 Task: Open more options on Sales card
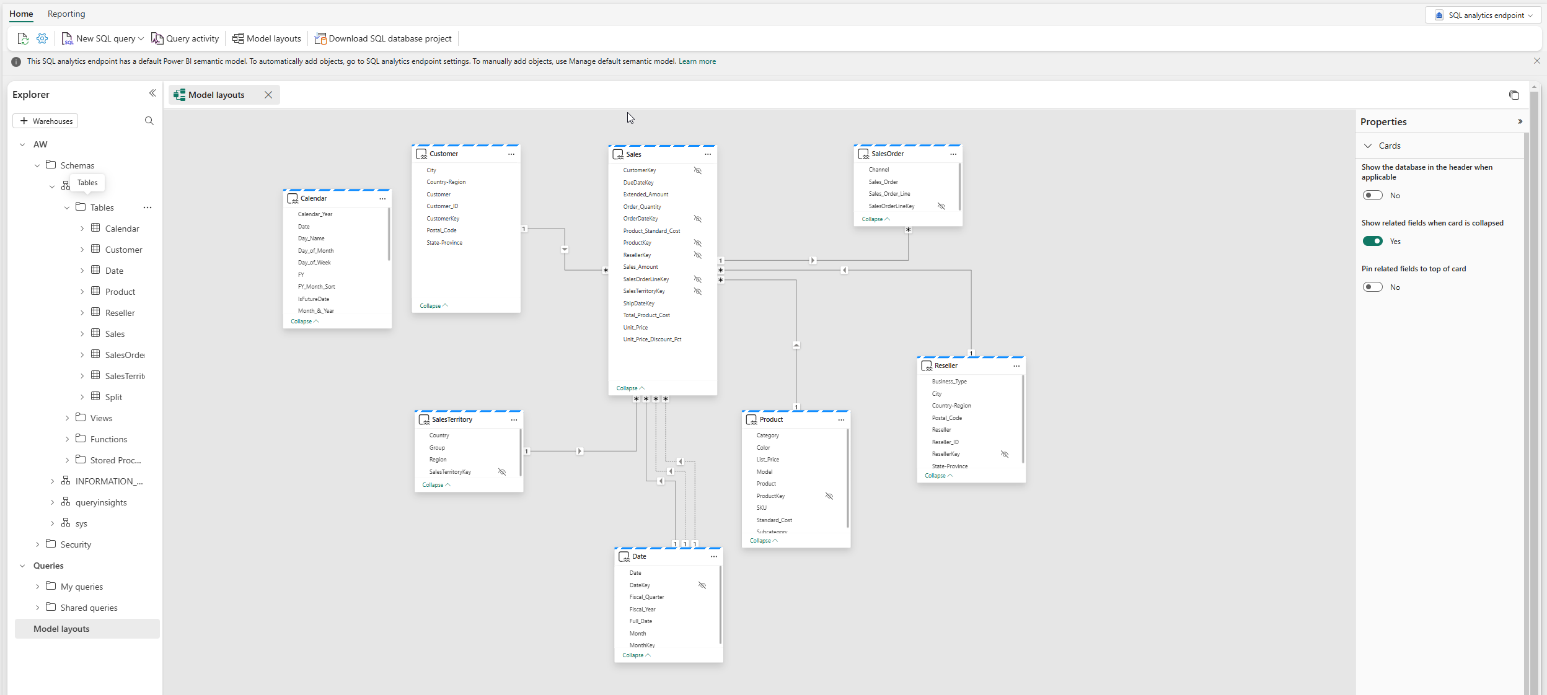[708, 154]
